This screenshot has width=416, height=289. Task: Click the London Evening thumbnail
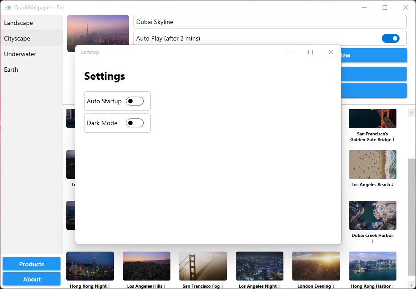point(316,266)
